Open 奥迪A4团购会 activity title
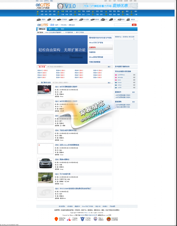Image resolution: width=177 pixels, height=226 pixels. pyautogui.click(x=64, y=159)
